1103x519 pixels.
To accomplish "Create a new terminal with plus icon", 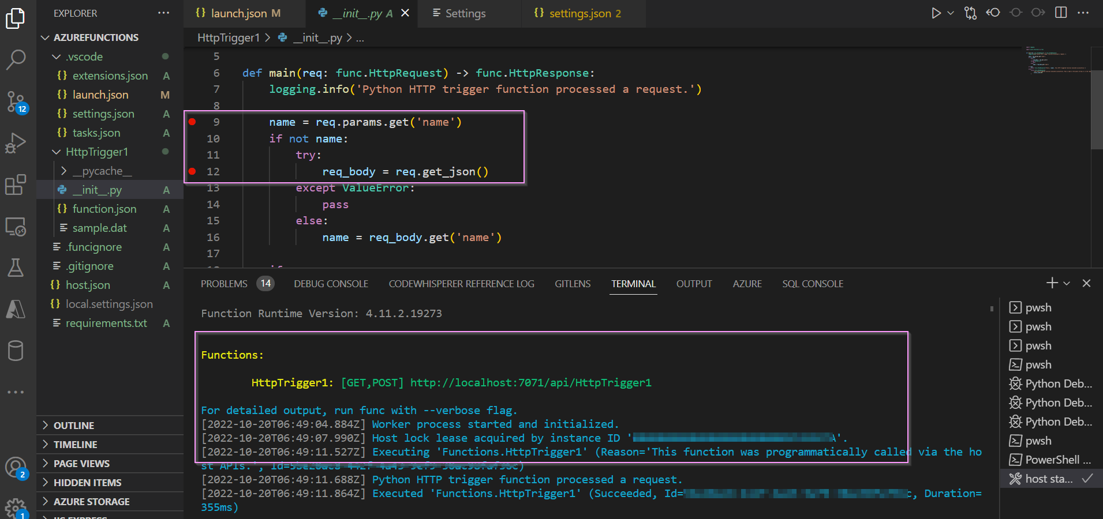I will pyautogui.click(x=1052, y=283).
